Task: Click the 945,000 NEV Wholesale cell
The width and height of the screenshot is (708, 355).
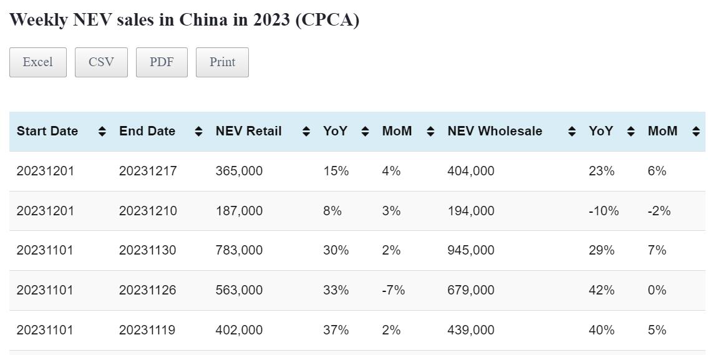Action: click(471, 250)
